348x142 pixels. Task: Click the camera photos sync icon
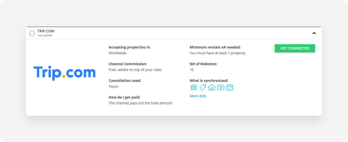(x=221, y=87)
